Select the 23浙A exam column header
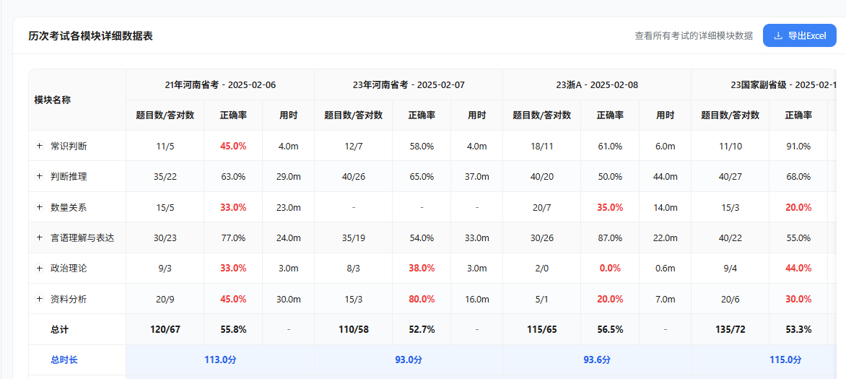This screenshot has height=379, width=846. tap(597, 84)
